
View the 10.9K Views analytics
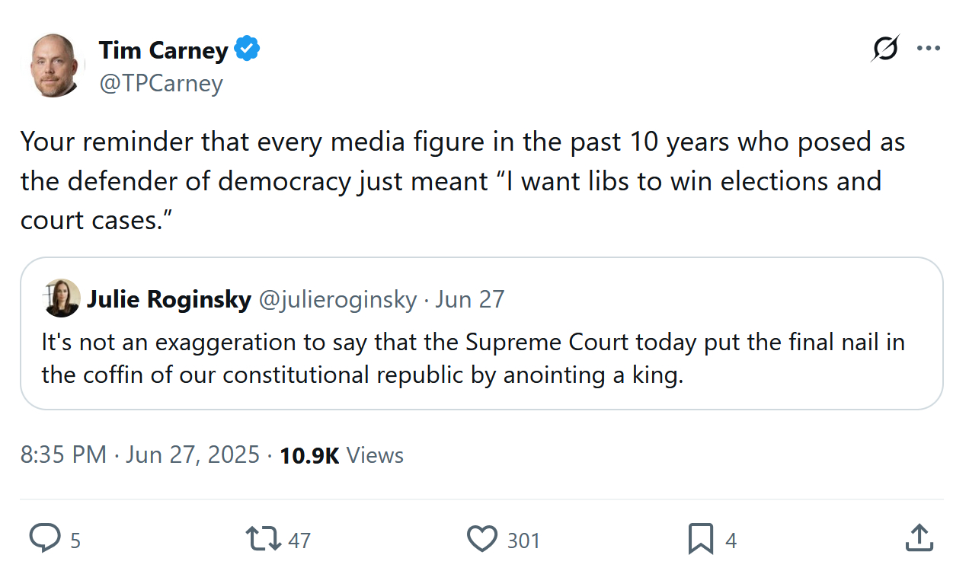pos(341,455)
